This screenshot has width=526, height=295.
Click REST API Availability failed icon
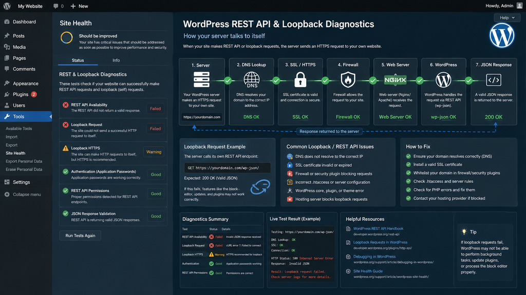[65, 105]
